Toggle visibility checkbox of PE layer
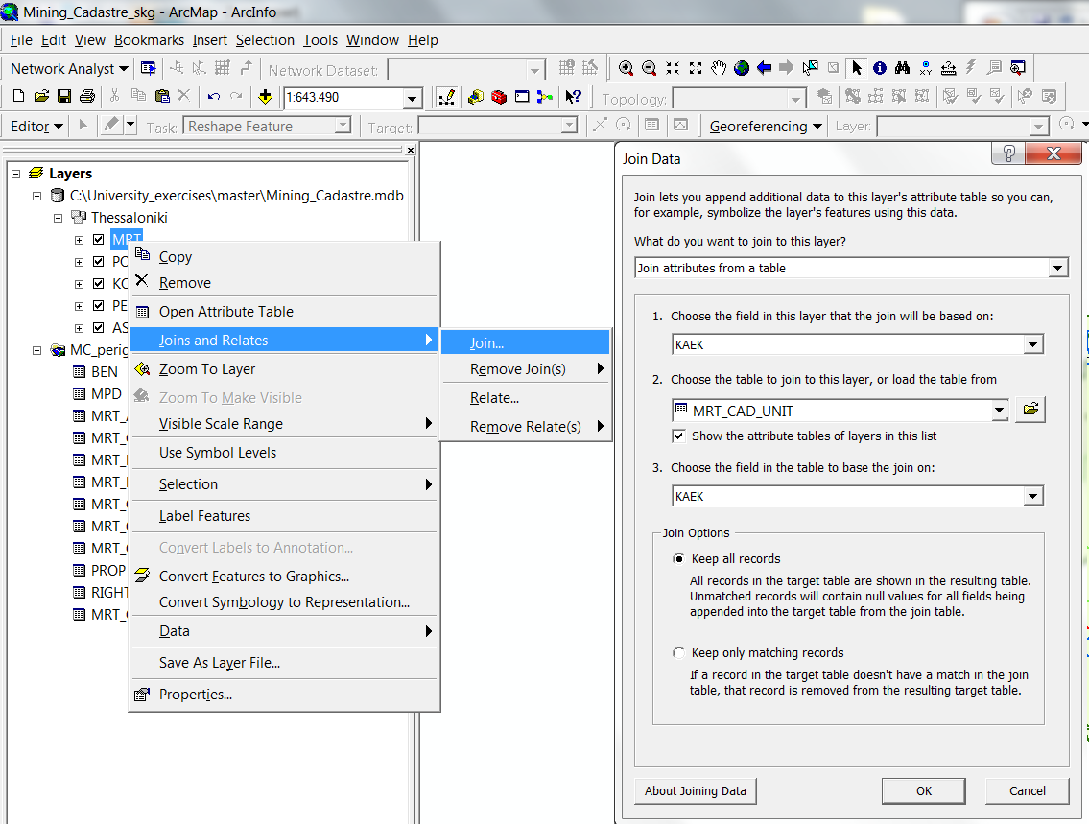This screenshot has height=824, width=1089. 99,305
